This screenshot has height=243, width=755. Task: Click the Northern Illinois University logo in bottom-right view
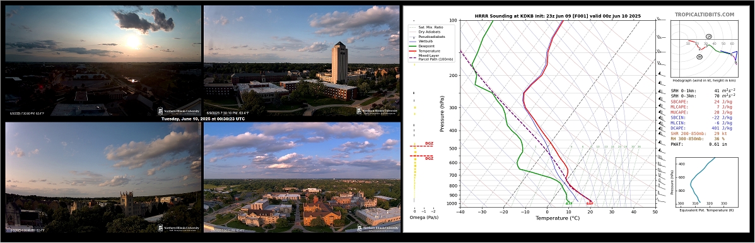click(378, 228)
